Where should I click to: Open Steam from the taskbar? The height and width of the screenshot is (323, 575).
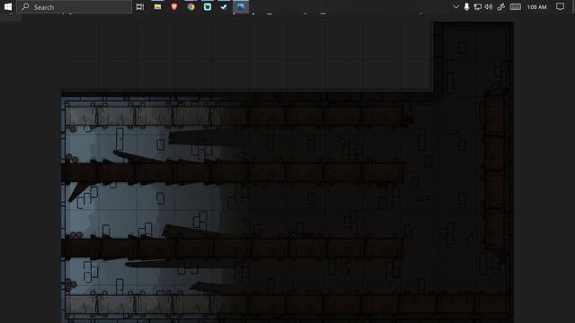click(224, 6)
